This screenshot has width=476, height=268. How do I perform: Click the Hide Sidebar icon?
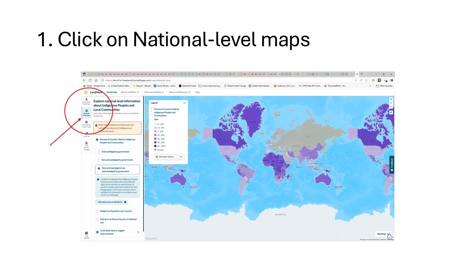point(86,235)
